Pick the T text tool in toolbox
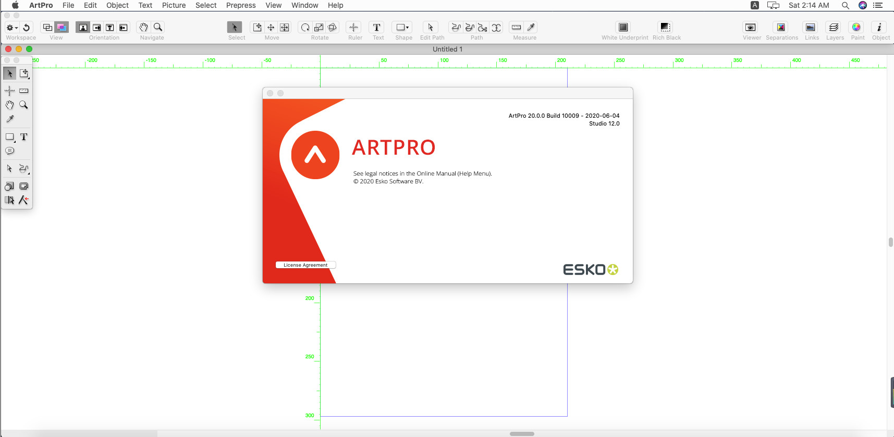This screenshot has height=437, width=894. point(24,137)
